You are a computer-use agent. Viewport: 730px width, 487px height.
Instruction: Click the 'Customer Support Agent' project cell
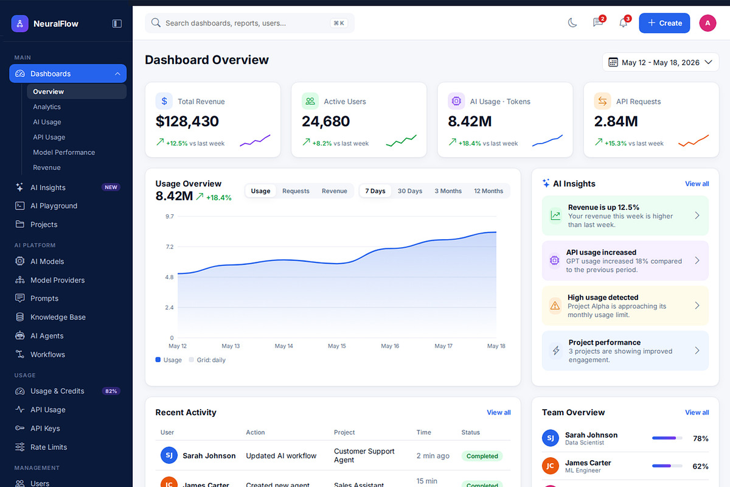pos(364,455)
